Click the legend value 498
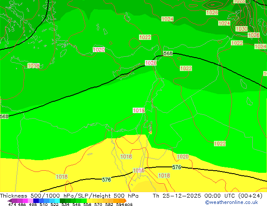 pyautogui.click(x=33, y=204)
